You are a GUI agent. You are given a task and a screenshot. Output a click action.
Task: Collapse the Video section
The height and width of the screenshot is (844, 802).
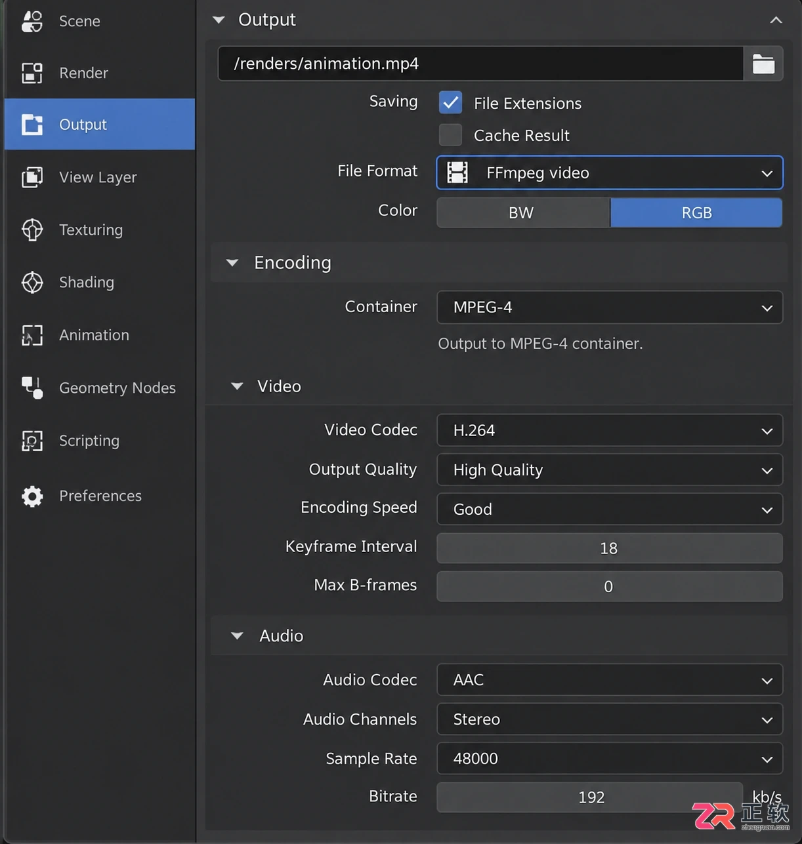(x=237, y=386)
